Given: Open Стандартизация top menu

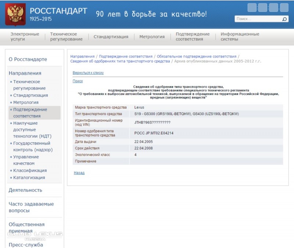Looking at the screenshot, I should tap(111, 37).
